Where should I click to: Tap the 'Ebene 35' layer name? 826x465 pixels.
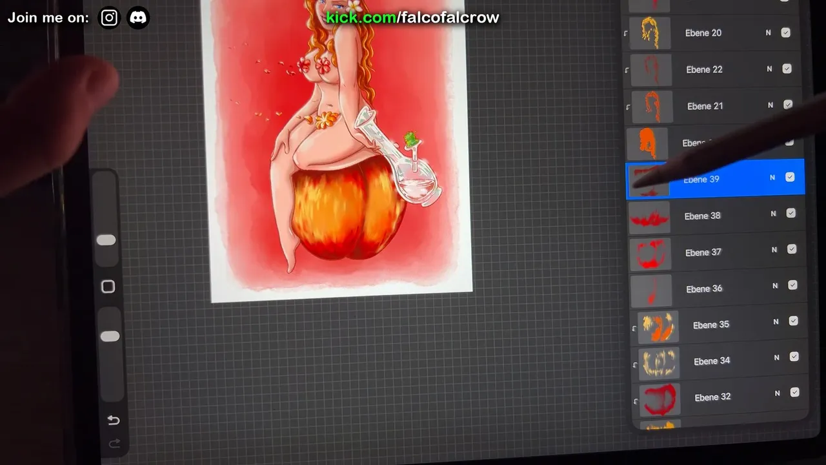711,325
